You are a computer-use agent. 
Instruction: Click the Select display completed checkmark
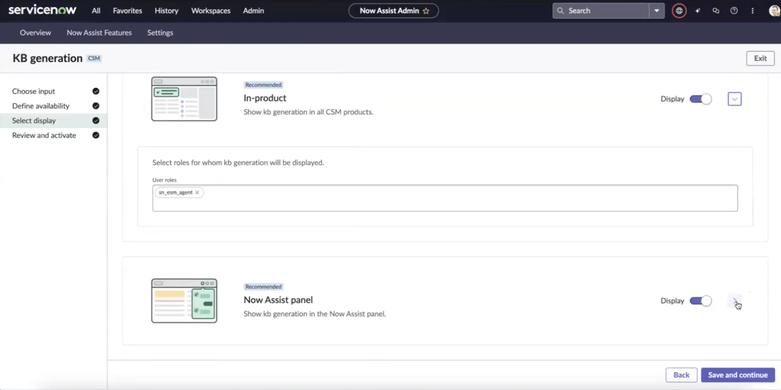[96, 120]
